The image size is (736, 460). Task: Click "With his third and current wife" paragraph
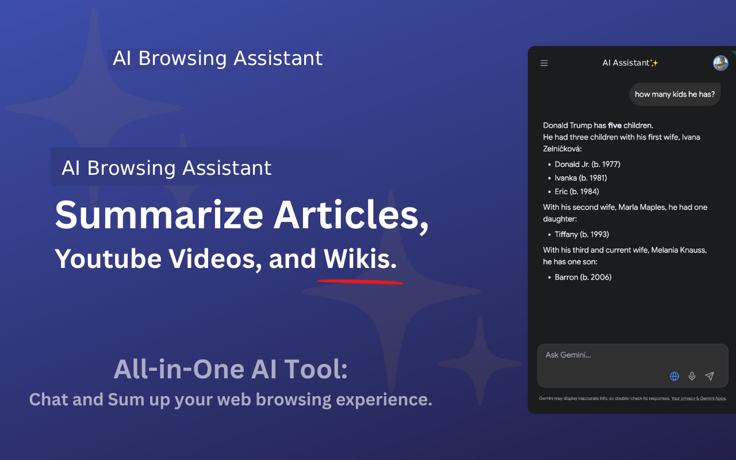625,256
